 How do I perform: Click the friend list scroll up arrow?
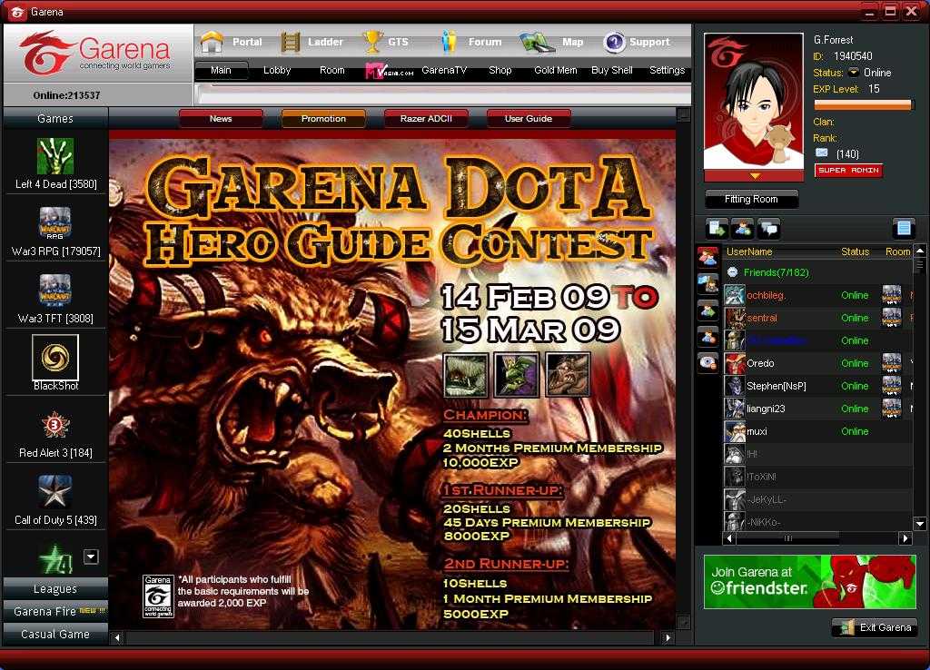click(920, 251)
